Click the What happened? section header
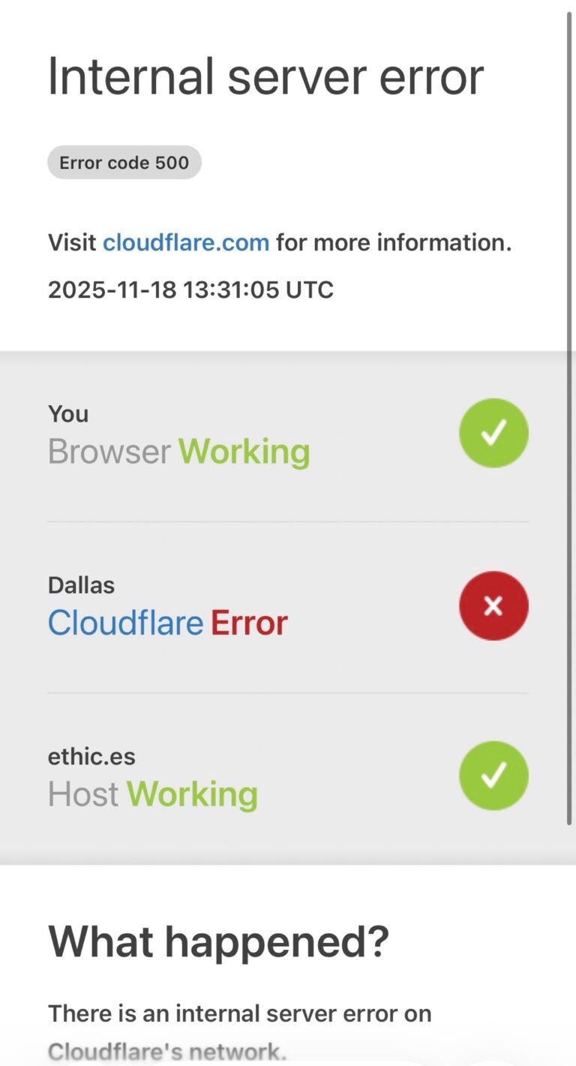Image resolution: width=576 pixels, height=1066 pixels. coord(219,941)
